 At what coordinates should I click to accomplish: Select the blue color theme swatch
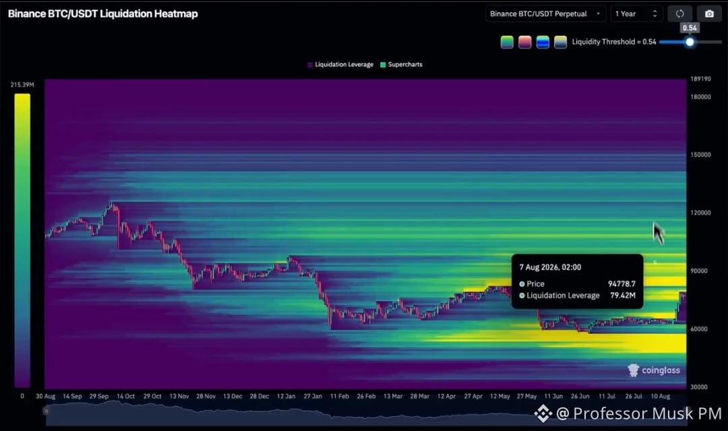(x=543, y=42)
